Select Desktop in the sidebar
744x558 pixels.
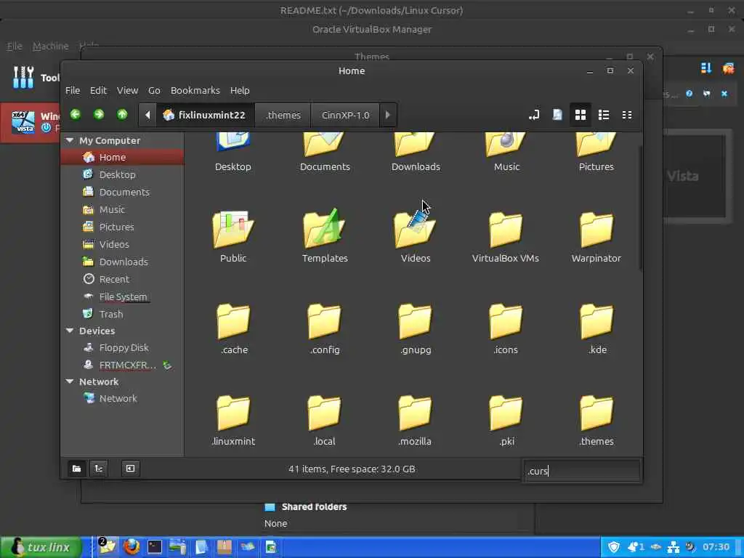[122, 174]
